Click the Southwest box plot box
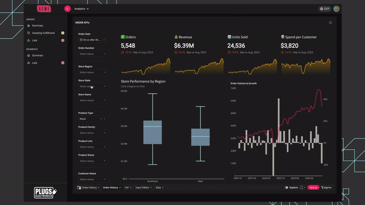This screenshot has width=365, height=205. click(152, 132)
